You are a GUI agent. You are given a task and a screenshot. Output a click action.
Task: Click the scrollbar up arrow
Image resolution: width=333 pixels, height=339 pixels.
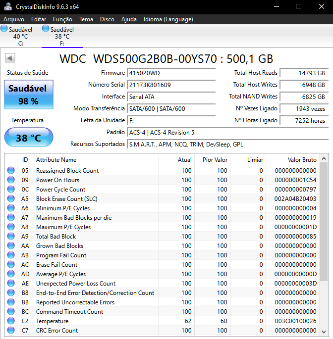(x=324, y=158)
